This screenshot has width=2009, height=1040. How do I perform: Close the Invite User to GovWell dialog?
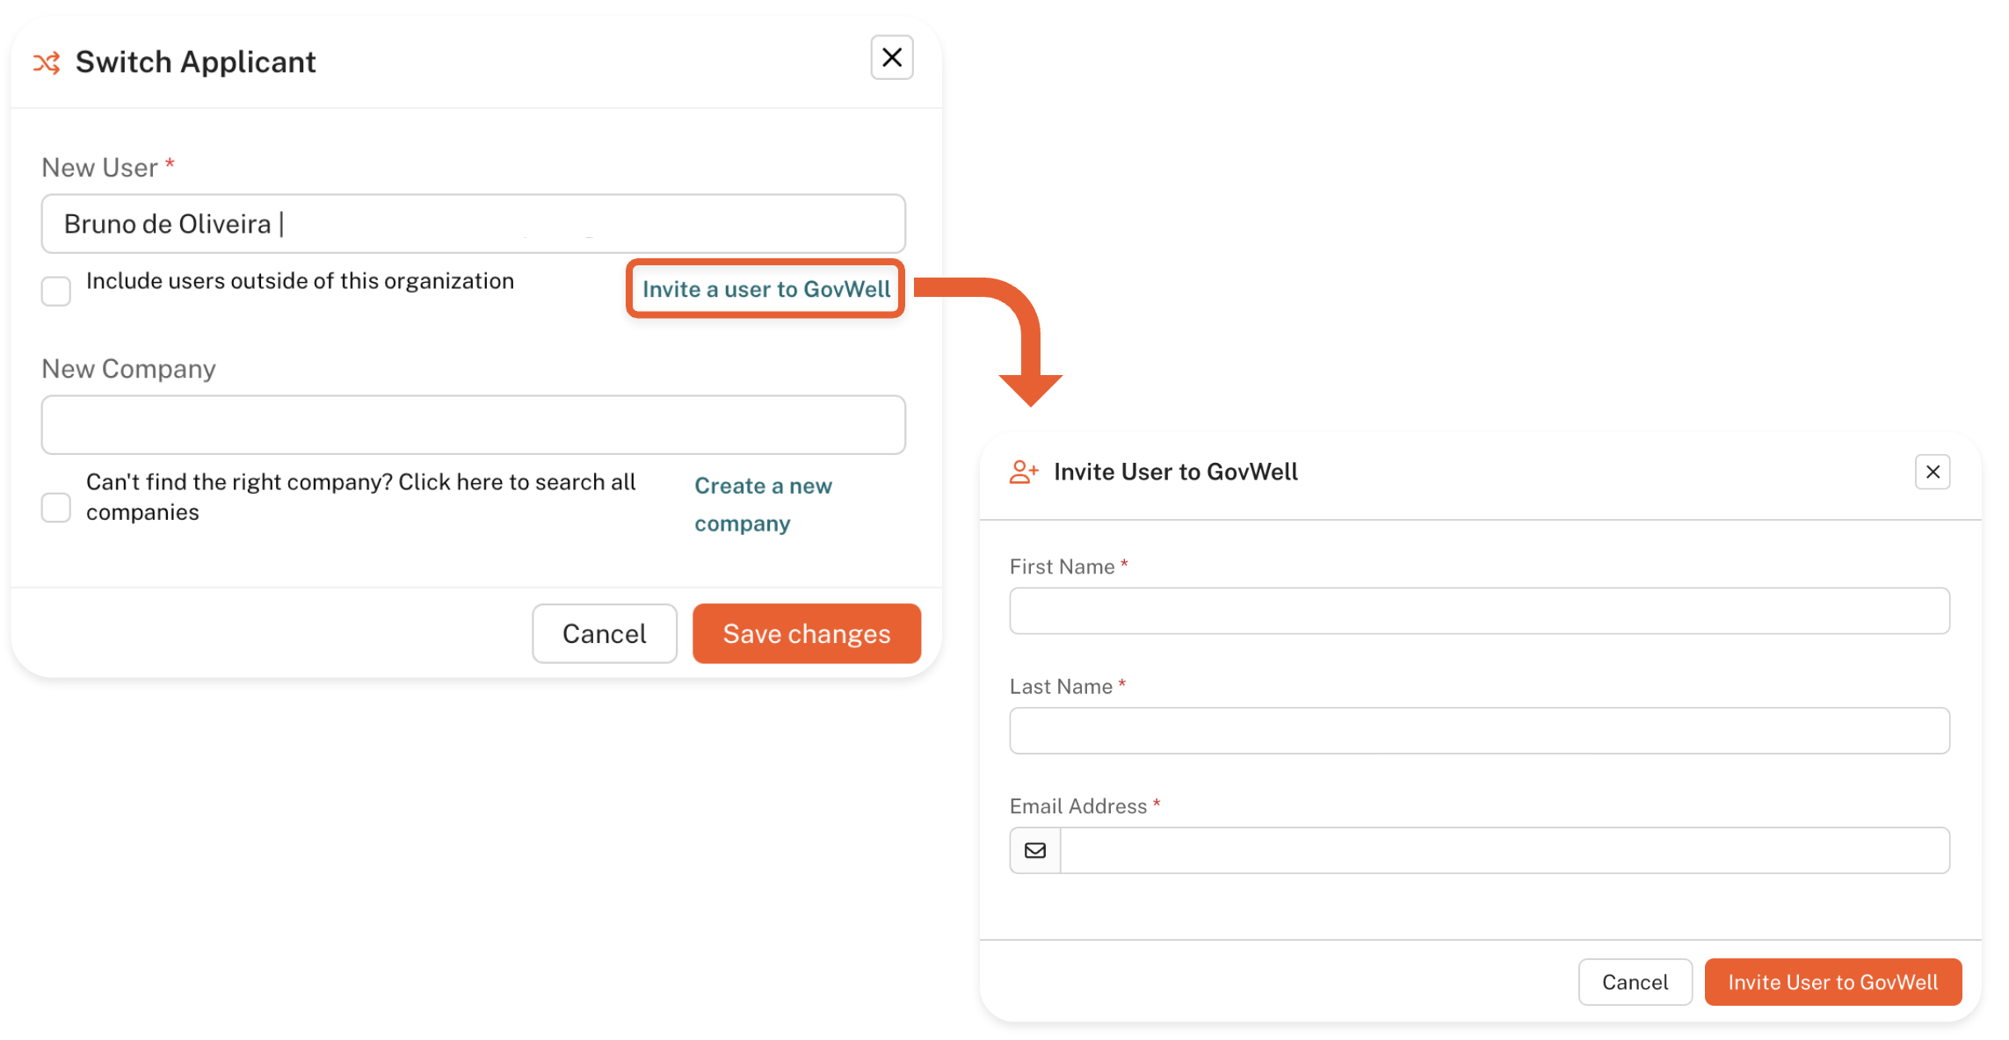tap(1932, 473)
